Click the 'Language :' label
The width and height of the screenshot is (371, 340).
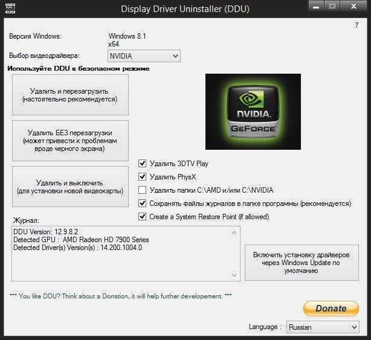click(265, 327)
